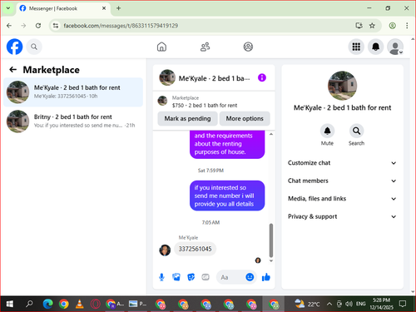Click the Me'Kyale chat header title
The image size is (416, 312).
pyautogui.click(x=214, y=78)
